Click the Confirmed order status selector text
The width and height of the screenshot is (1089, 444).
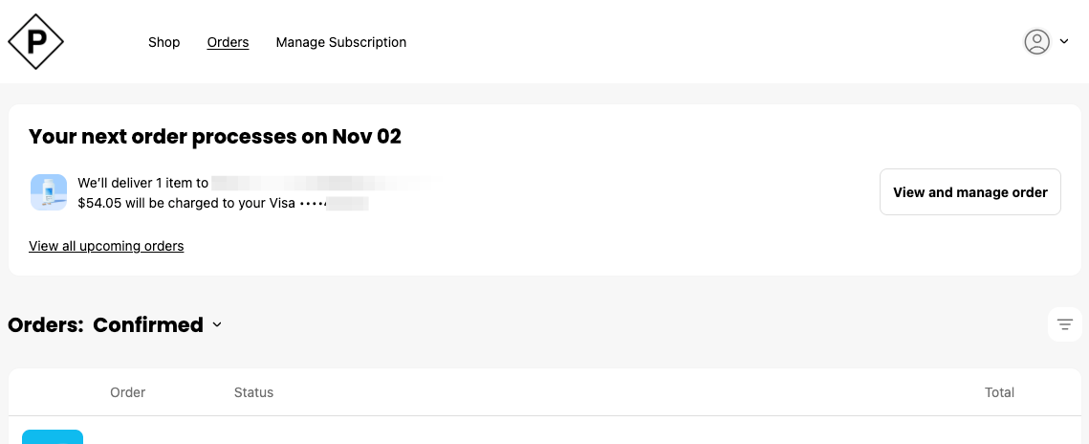[x=148, y=325]
